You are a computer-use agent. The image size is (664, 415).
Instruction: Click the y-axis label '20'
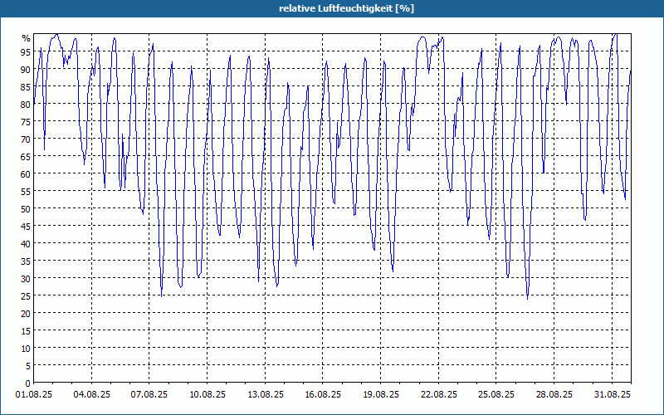click(27, 314)
